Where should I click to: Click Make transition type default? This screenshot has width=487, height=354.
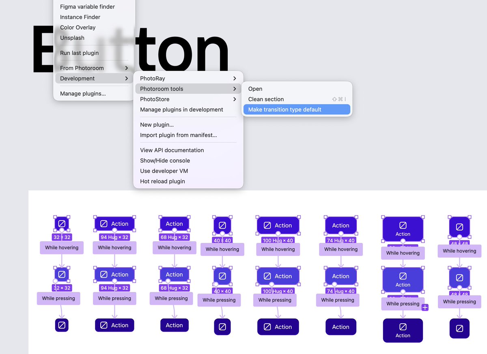point(297,109)
